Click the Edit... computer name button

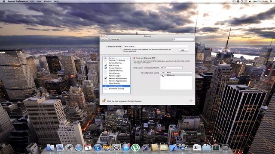(183, 50)
